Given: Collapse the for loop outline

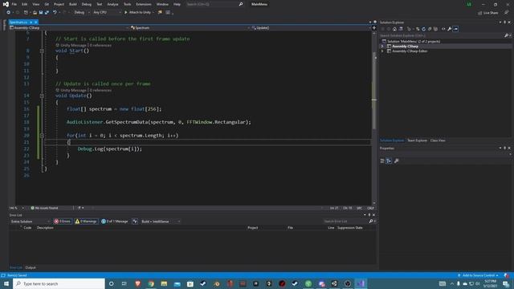Looking at the screenshot, I should click(42, 136).
